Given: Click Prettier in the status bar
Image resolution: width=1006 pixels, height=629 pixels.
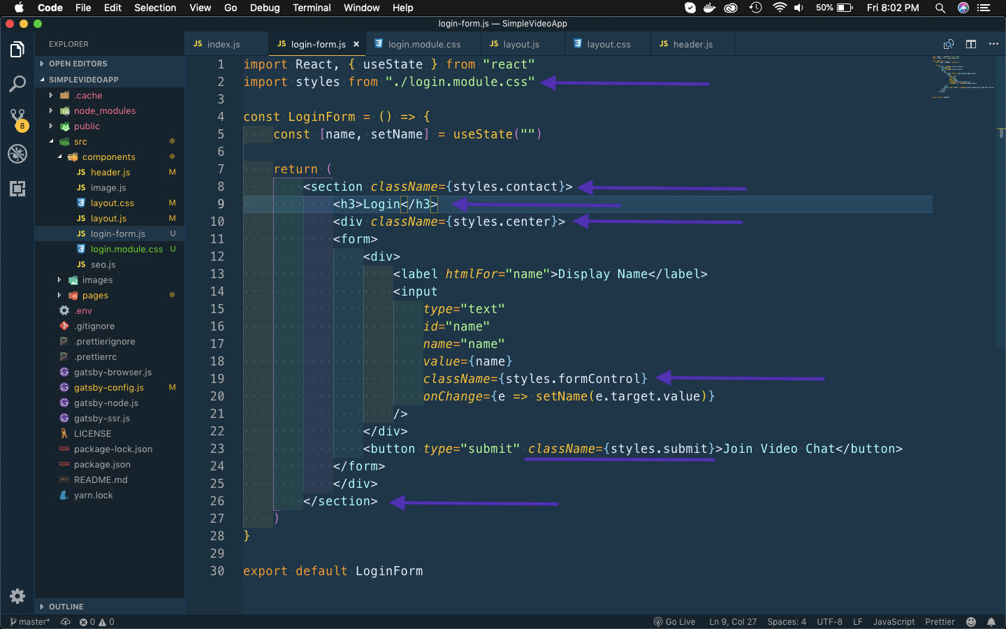Looking at the screenshot, I should point(940,622).
